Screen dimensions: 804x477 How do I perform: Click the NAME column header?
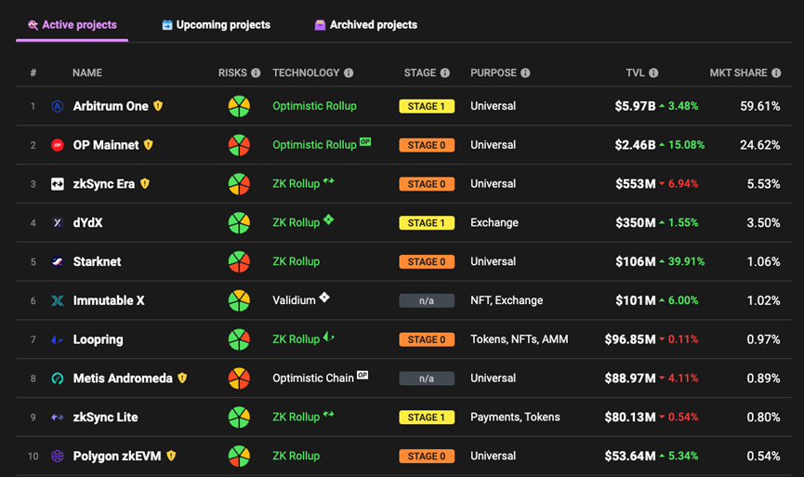click(87, 73)
